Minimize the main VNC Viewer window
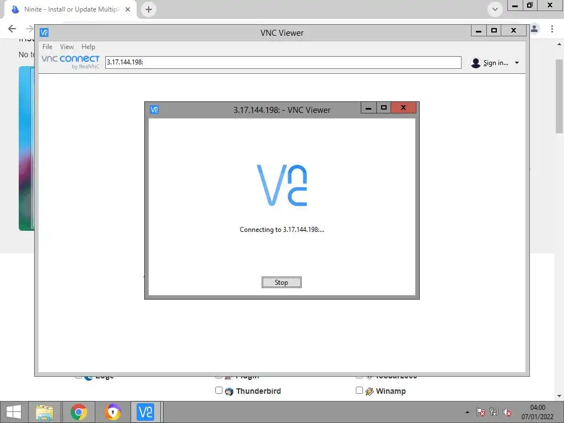 coord(479,31)
